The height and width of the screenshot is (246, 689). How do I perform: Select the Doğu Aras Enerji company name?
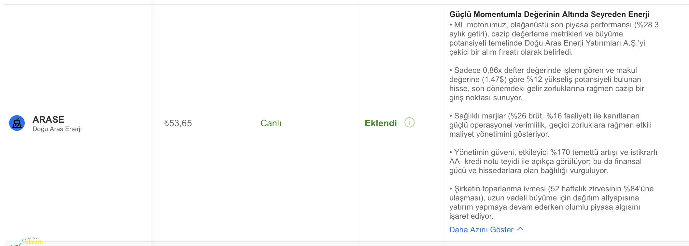pyautogui.click(x=57, y=129)
